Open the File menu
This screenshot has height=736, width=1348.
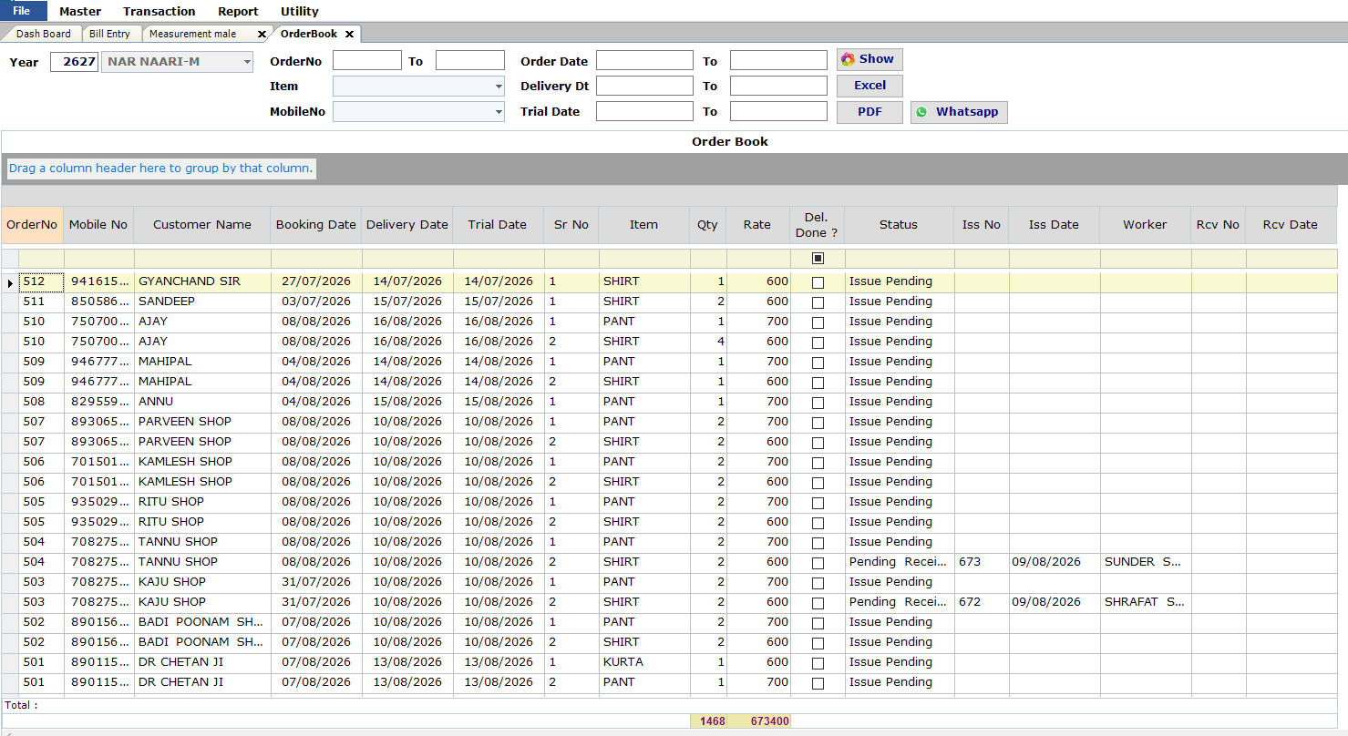tap(23, 11)
